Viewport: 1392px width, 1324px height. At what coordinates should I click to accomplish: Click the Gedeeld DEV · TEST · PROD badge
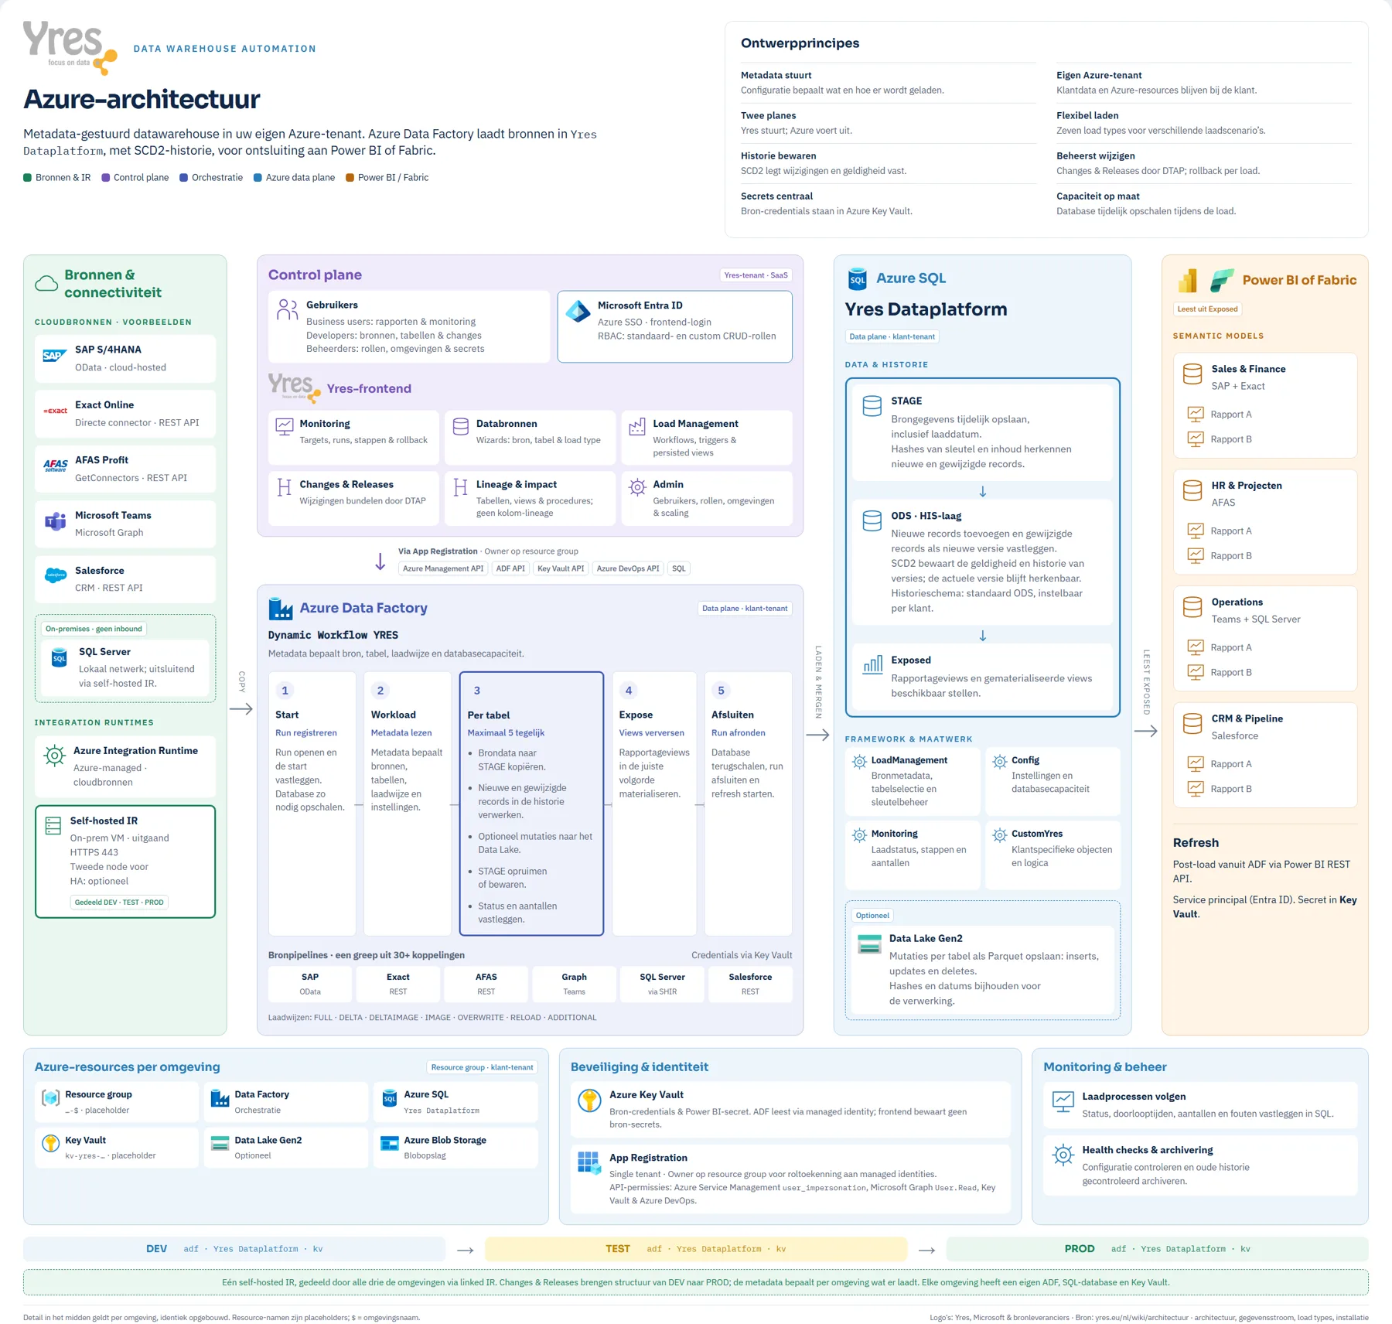tap(119, 903)
